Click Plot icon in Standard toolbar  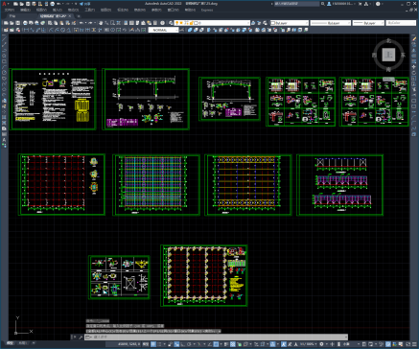(25, 23)
